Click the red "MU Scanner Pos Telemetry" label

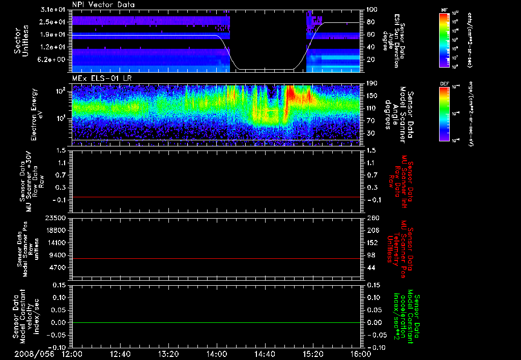(x=400, y=249)
